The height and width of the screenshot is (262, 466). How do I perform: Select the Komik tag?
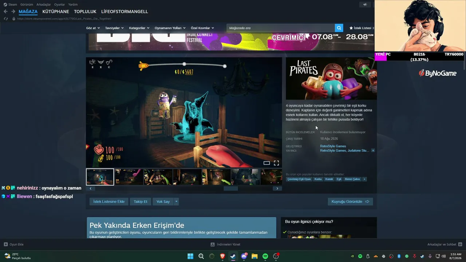329,179
